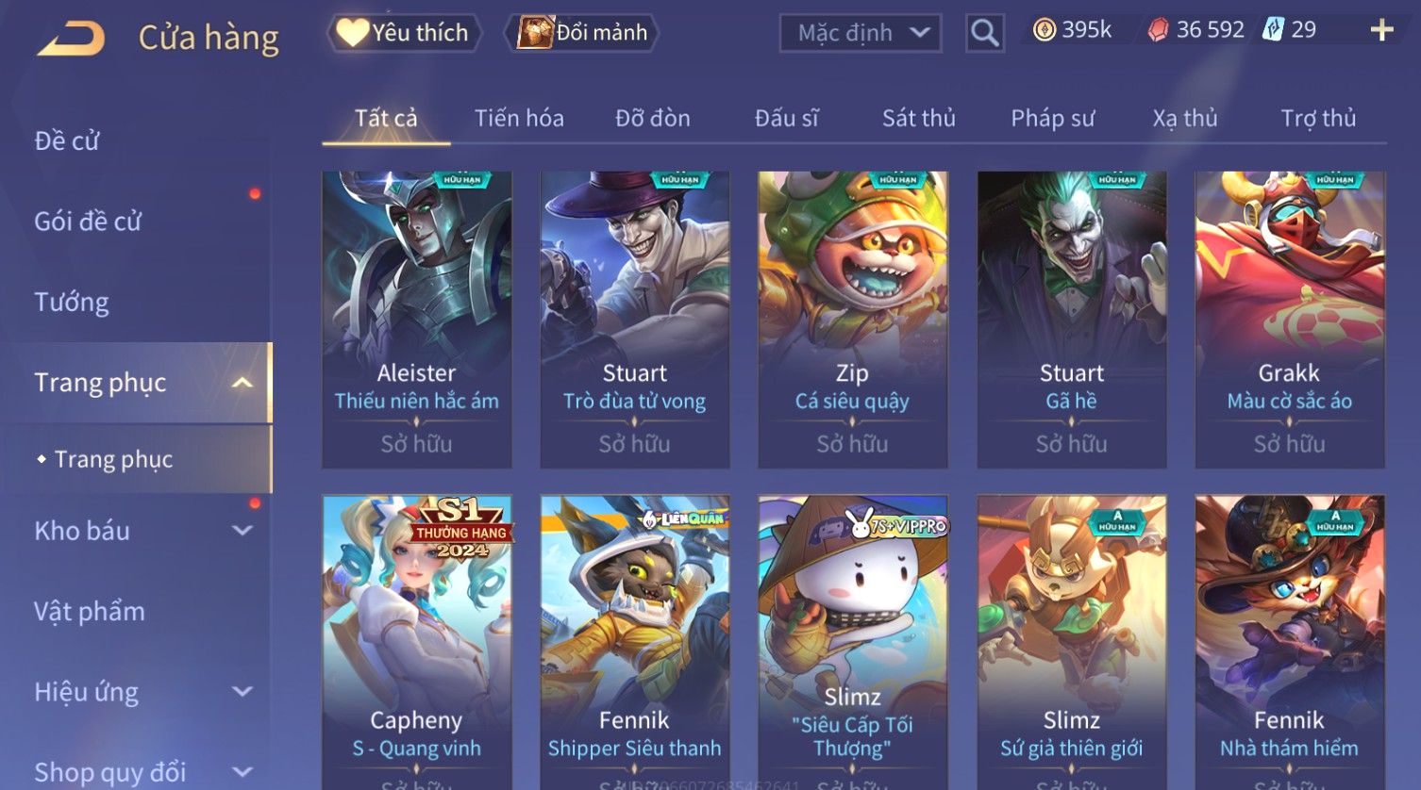Tap the back arrow icon
The height and width of the screenshot is (790, 1421).
[x=72, y=39]
